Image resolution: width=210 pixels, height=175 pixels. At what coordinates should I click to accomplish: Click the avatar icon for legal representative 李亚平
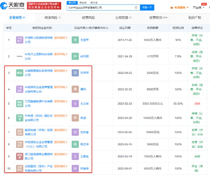75,40
